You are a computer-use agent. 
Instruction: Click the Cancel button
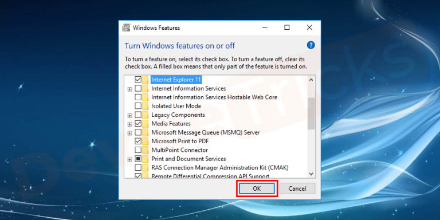pos(297,188)
